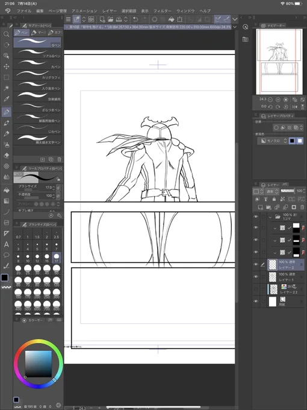This screenshot has width=307, height=410.
Task: Open the フィルター menu
Action: click(162, 11)
